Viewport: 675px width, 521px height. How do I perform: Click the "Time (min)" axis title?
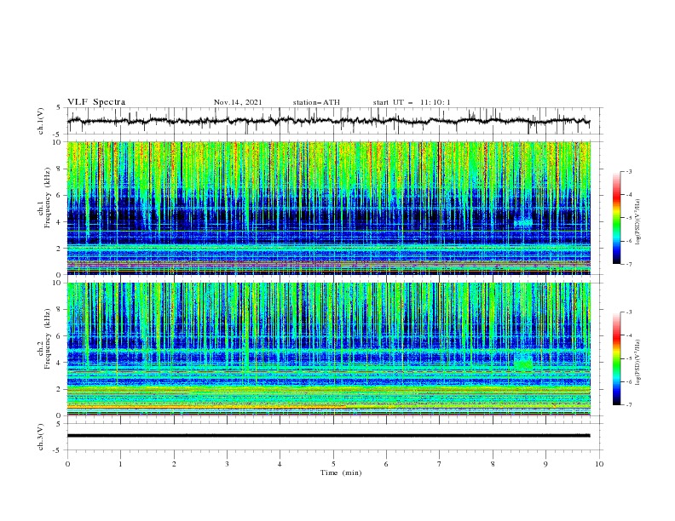click(341, 472)
